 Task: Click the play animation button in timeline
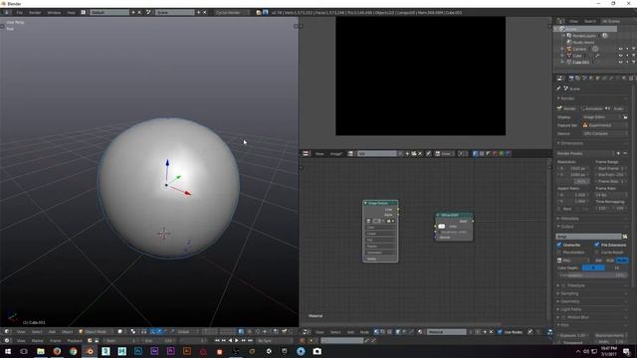point(237,340)
